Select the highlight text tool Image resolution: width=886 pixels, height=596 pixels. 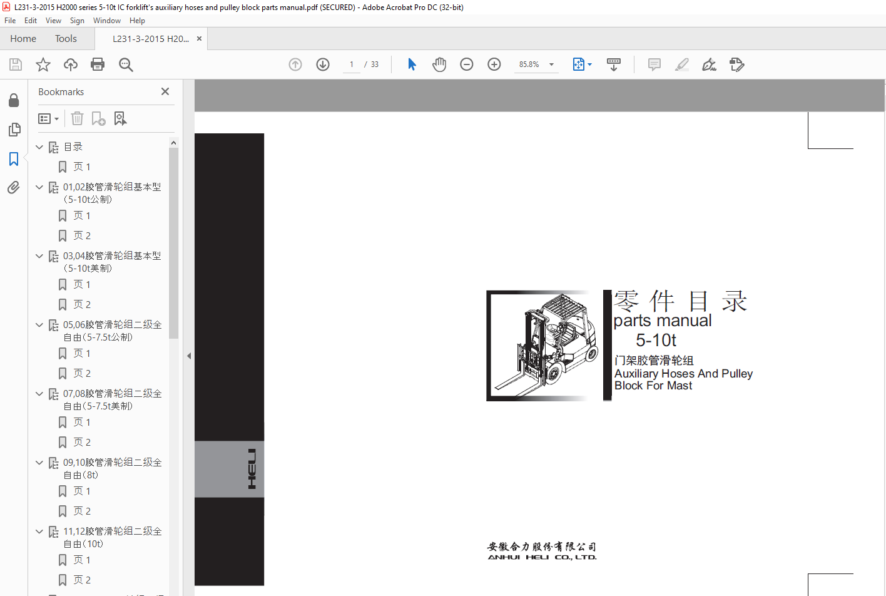coord(682,64)
